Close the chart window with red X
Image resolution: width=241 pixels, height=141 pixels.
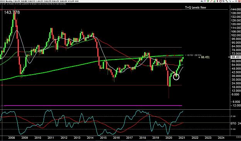(239, 1)
